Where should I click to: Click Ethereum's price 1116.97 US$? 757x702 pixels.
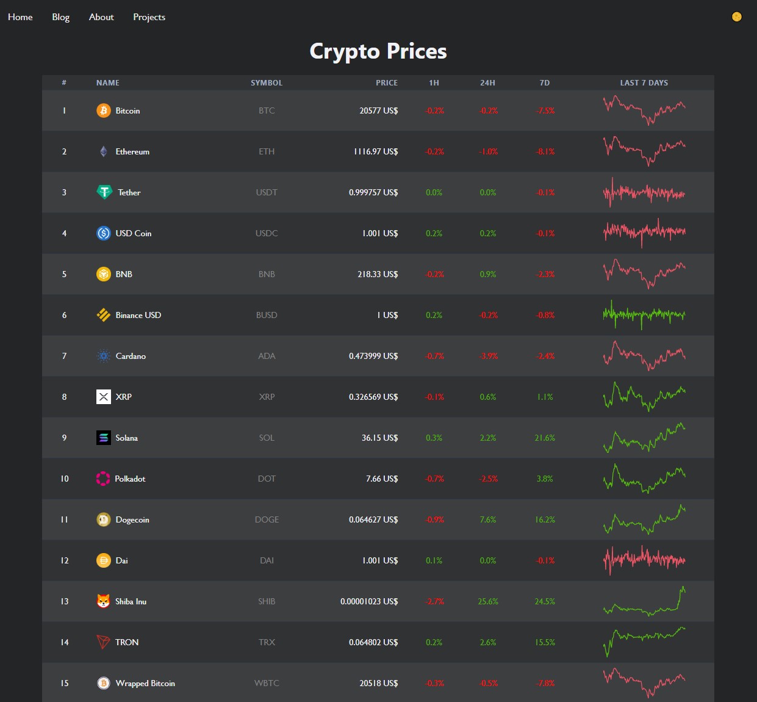coord(376,151)
